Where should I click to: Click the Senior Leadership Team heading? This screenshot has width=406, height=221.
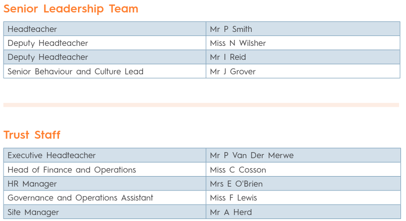pyautogui.click(x=71, y=9)
